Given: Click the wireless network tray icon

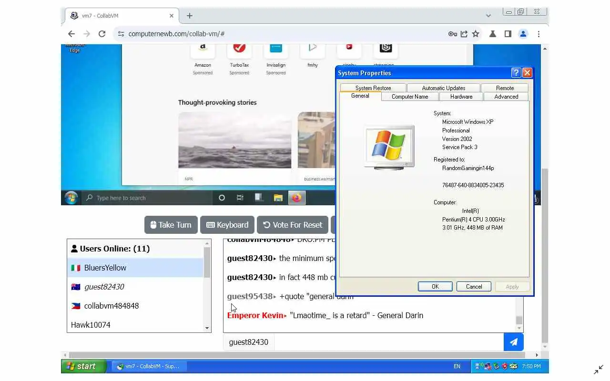Looking at the screenshot, I should 479,366.
